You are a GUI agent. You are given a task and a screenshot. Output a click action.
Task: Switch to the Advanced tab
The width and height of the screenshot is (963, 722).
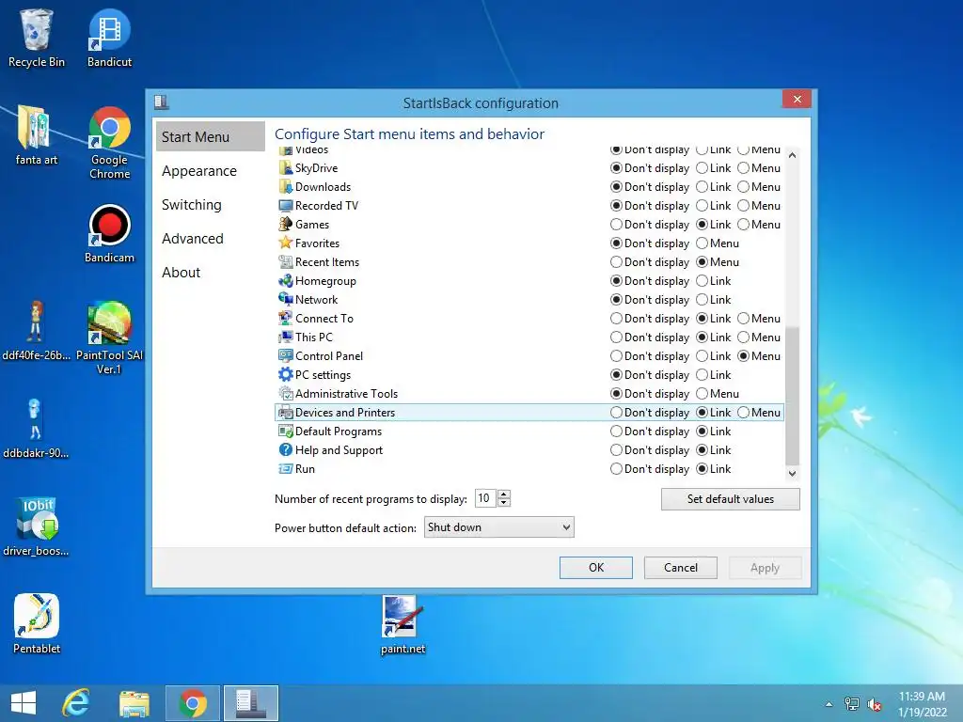tap(192, 238)
